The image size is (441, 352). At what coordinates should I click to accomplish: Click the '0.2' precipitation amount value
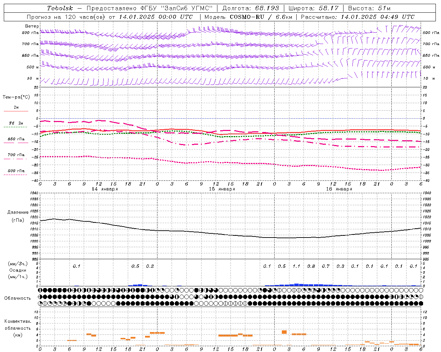150,266
